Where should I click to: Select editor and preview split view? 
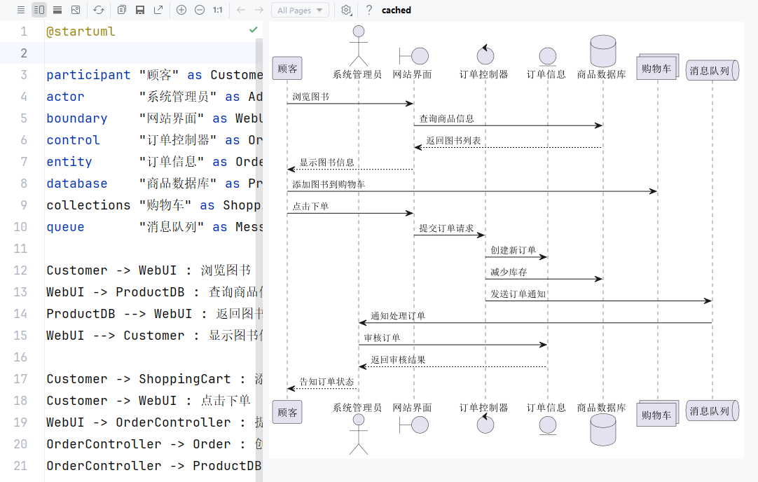39,11
